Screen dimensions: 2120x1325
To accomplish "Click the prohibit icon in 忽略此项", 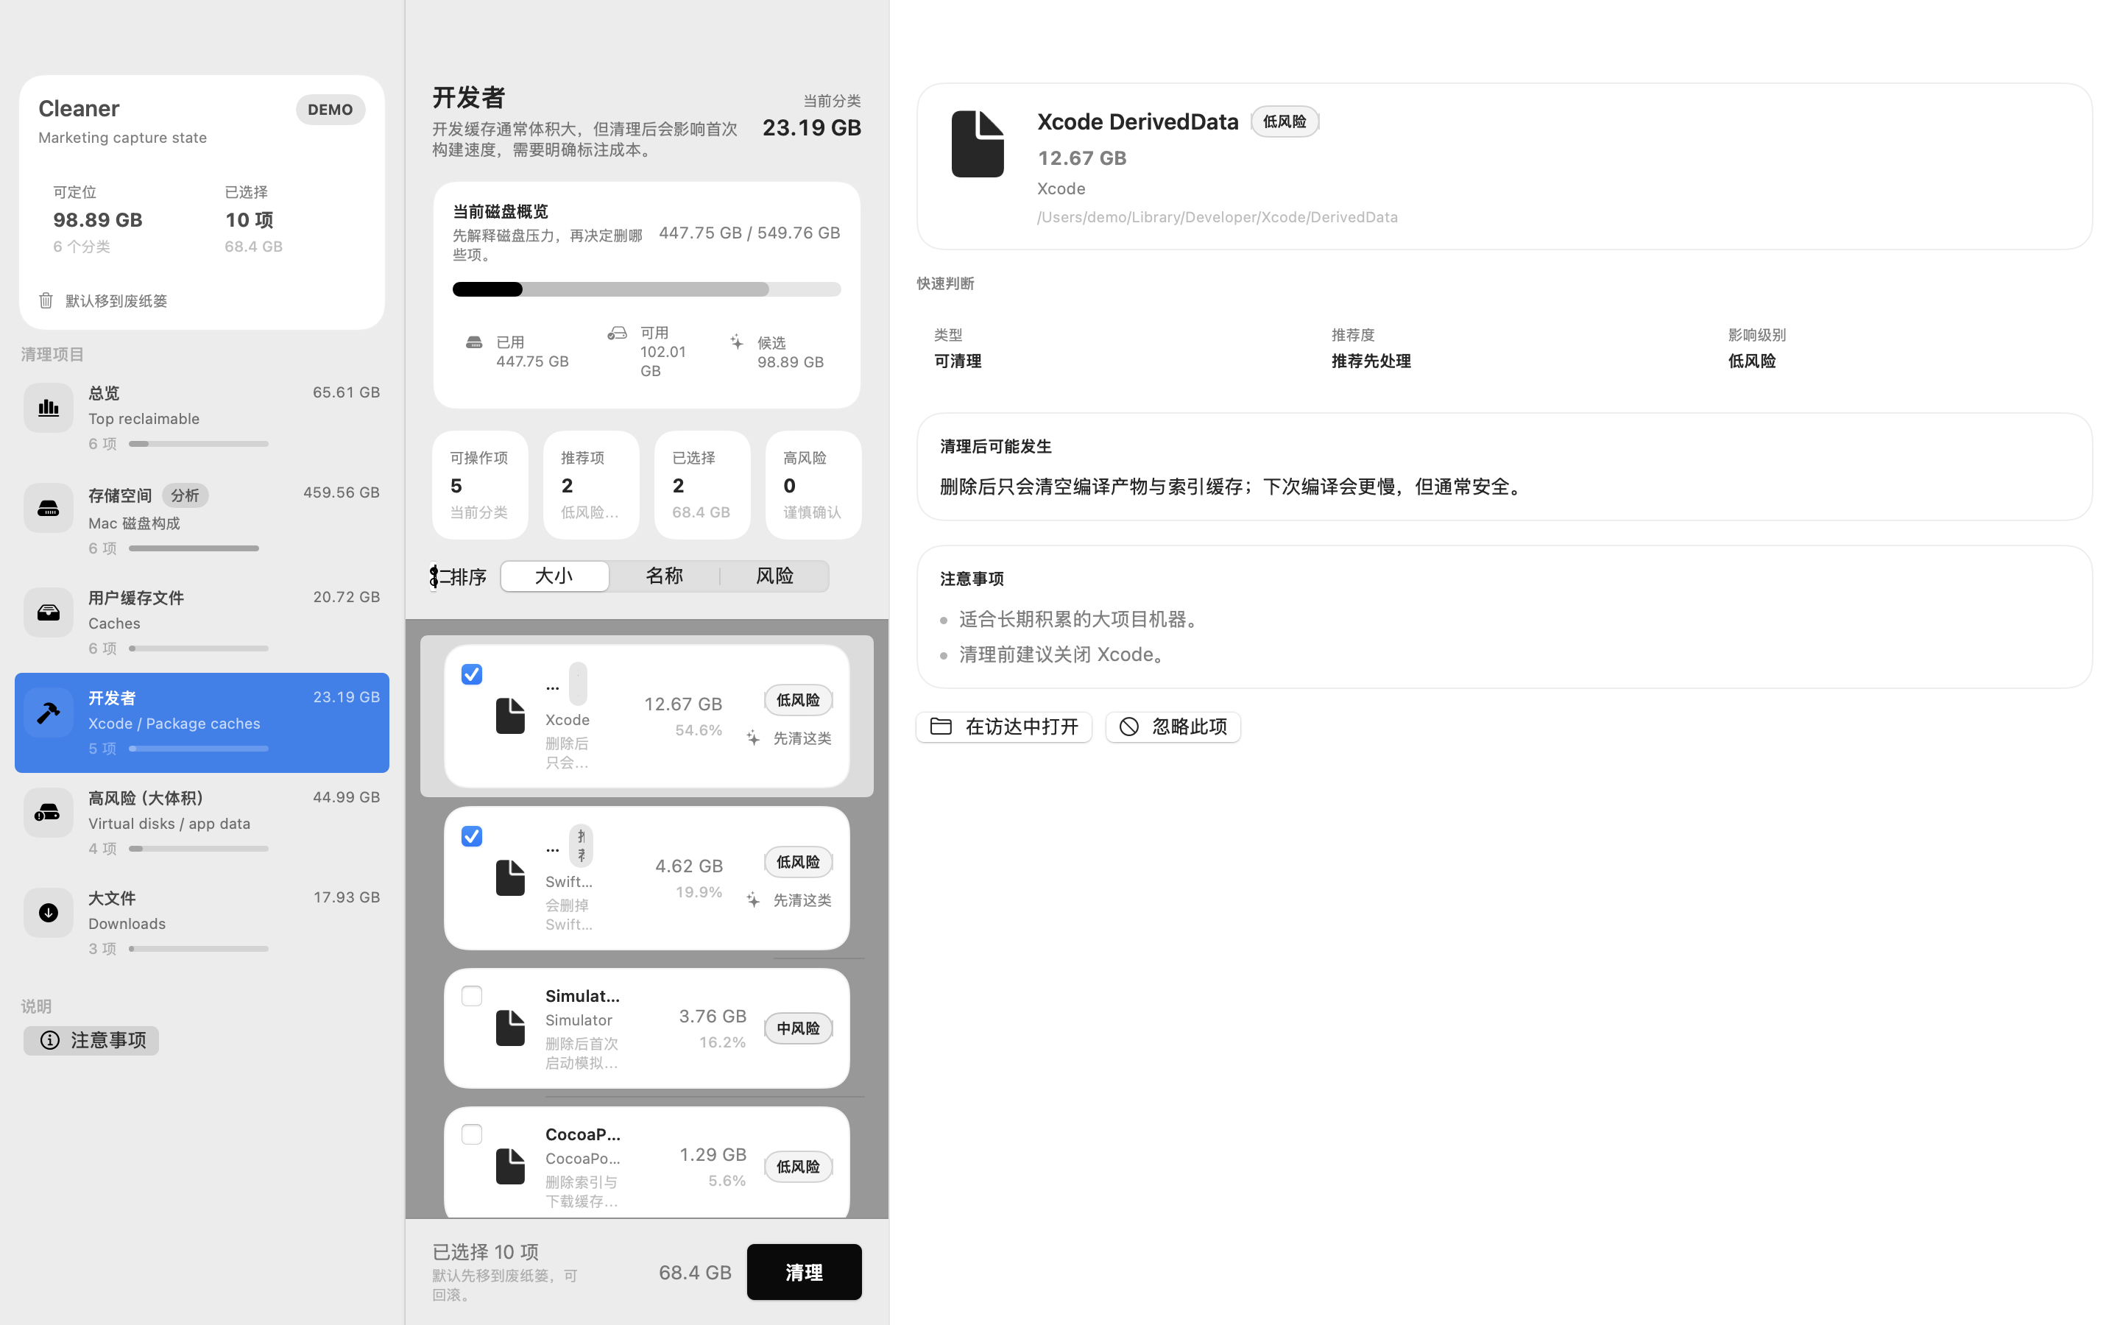I will pyautogui.click(x=1129, y=727).
